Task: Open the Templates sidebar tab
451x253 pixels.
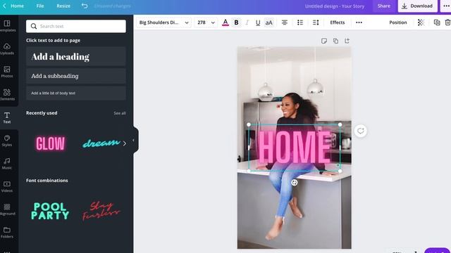Action: point(7,26)
